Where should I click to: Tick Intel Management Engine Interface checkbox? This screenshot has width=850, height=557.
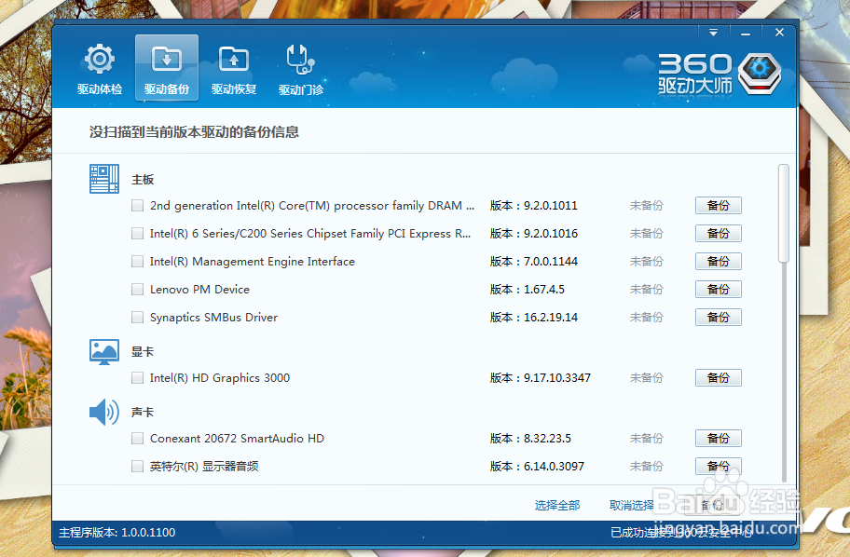click(138, 262)
